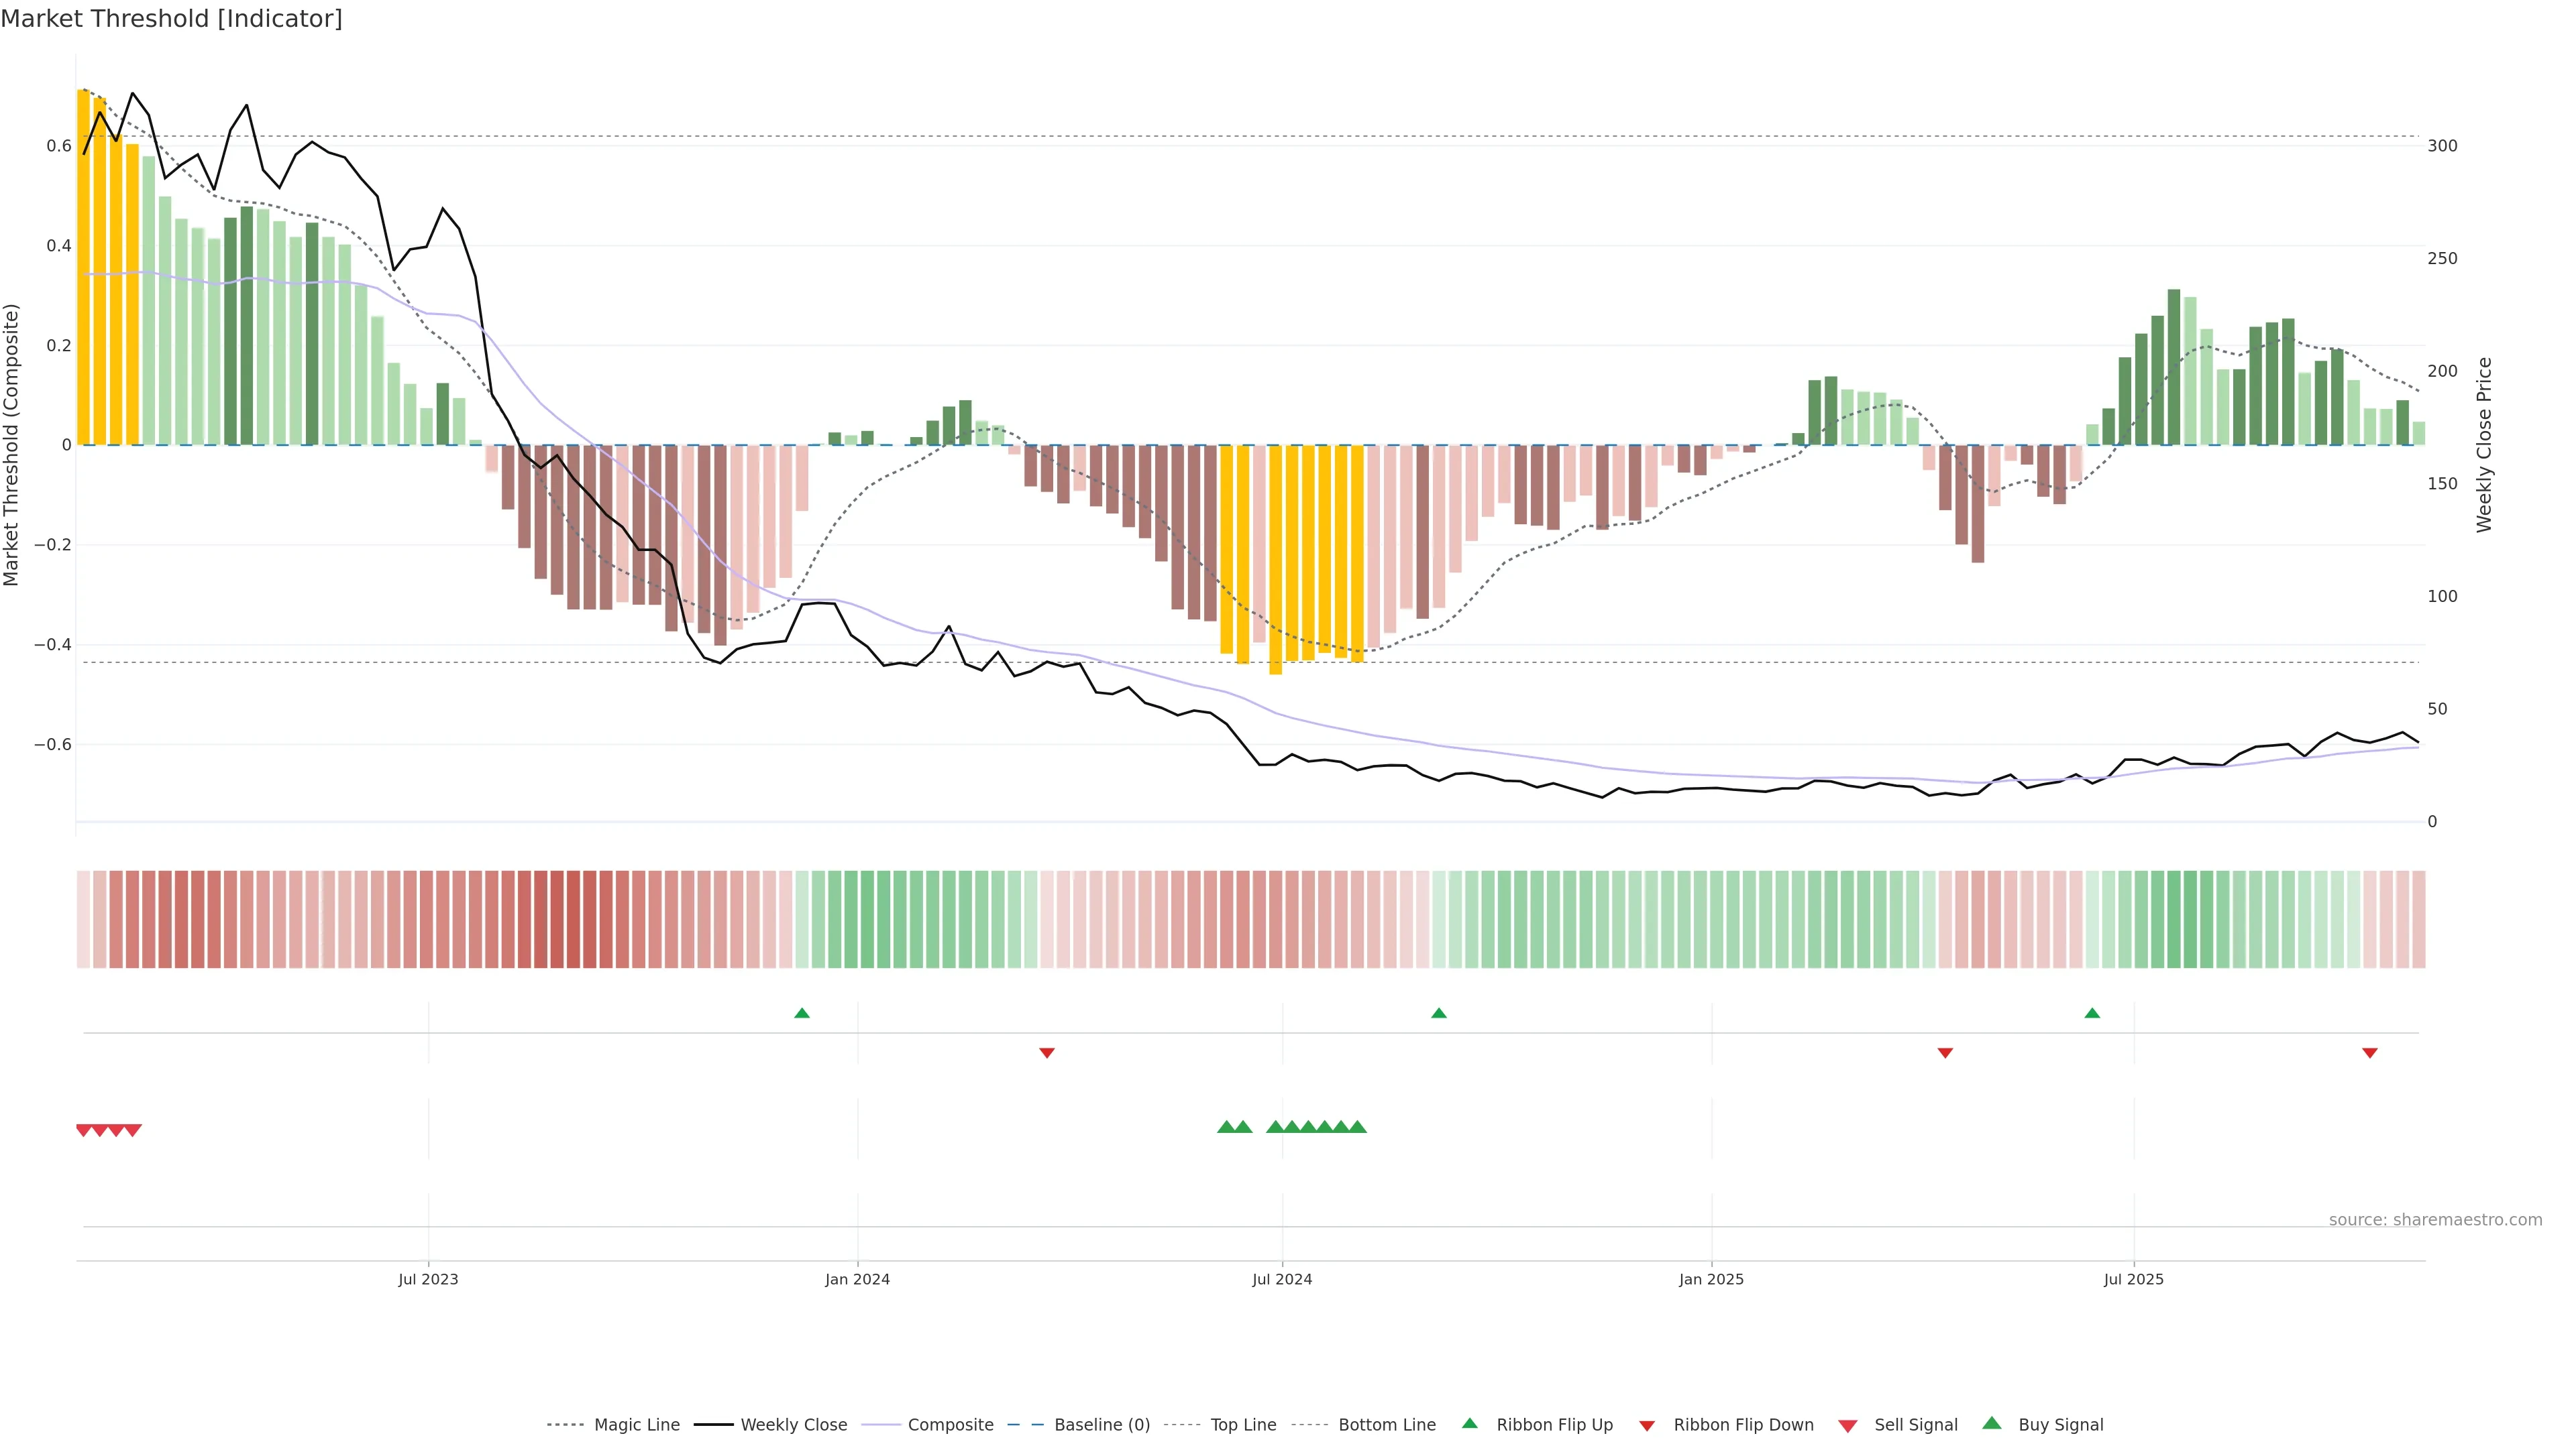Click the sharemaestro.com source text
Screen dimensions: 2576x1448
point(2435,1219)
